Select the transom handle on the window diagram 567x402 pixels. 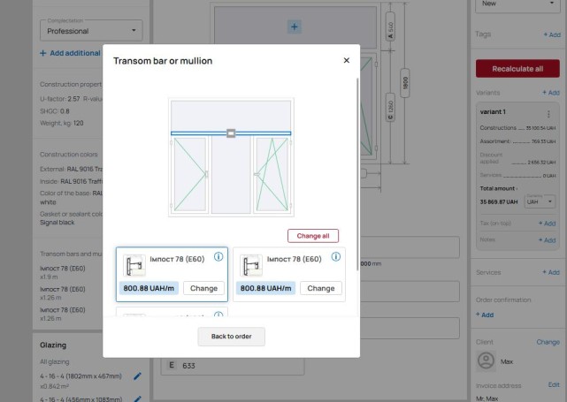[231, 133]
